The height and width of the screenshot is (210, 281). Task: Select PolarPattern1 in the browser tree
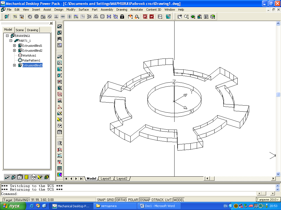tap(31, 60)
